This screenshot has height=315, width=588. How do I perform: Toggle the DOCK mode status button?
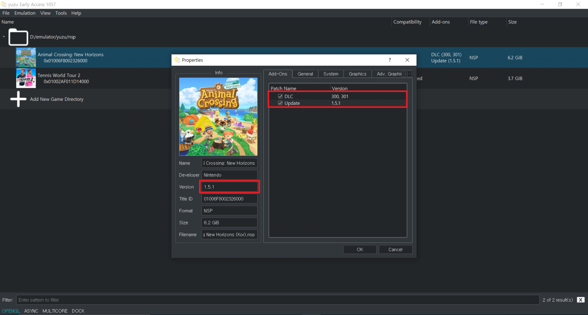(78, 311)
